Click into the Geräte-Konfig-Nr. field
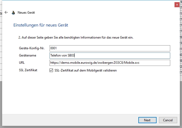The width and height of the screenshot is (182, 128). tap(110, 48)
